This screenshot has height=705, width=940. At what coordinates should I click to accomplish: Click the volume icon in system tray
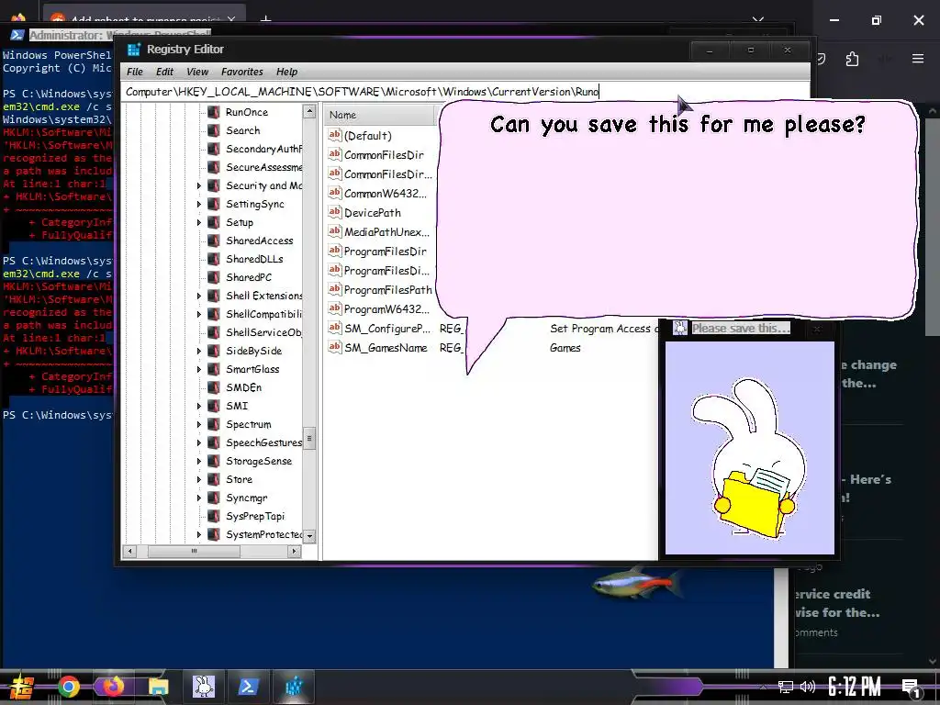[808, 687]
